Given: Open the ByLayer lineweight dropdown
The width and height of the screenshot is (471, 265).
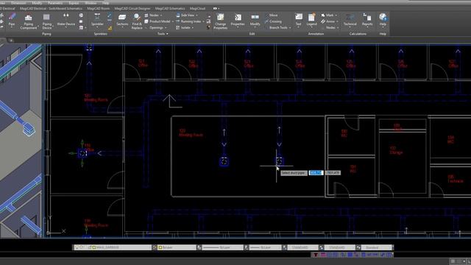Looking at the screenshot, I should pyautogui.click(x=265, y=247).
